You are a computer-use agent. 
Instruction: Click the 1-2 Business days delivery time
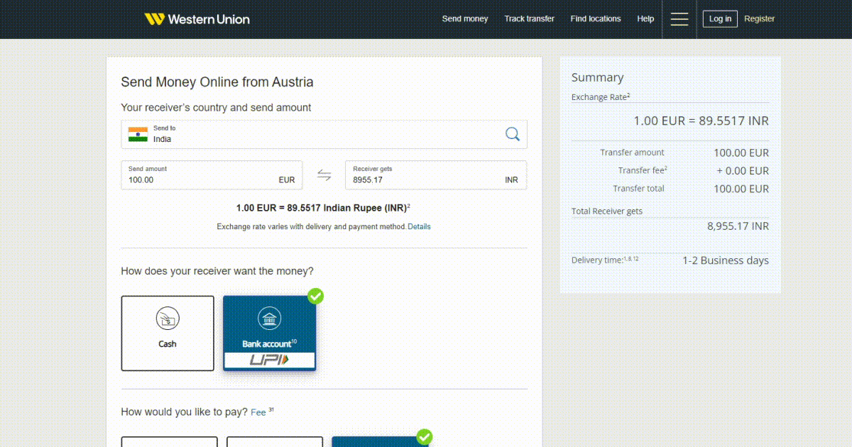click(x=726, y=260)
